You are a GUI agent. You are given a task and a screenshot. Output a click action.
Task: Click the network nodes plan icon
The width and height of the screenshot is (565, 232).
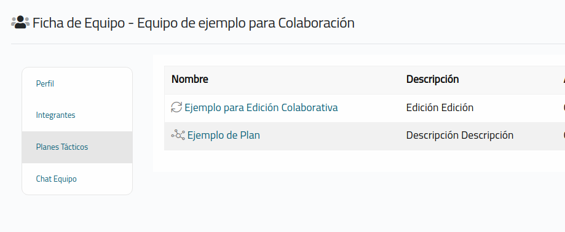(178, 135)
